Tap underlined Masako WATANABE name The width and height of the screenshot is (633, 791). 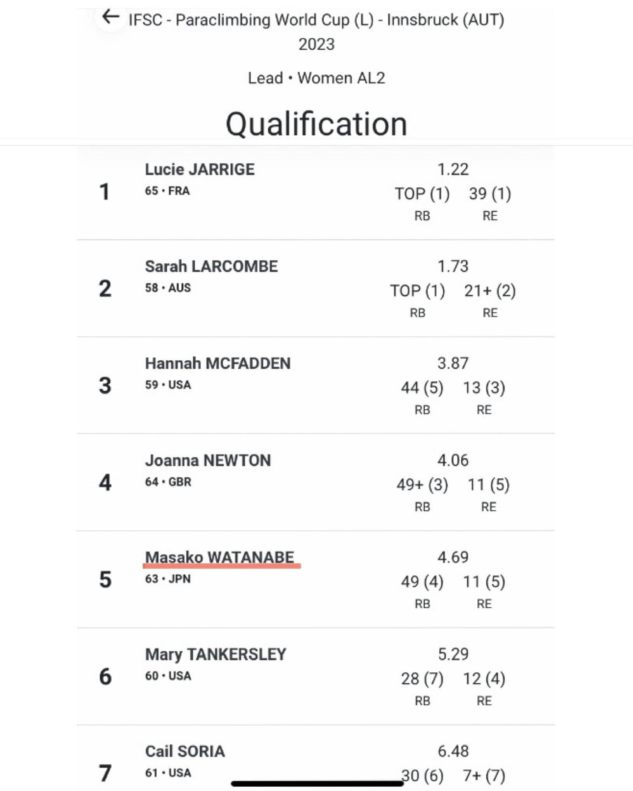[x=219, y=558]
